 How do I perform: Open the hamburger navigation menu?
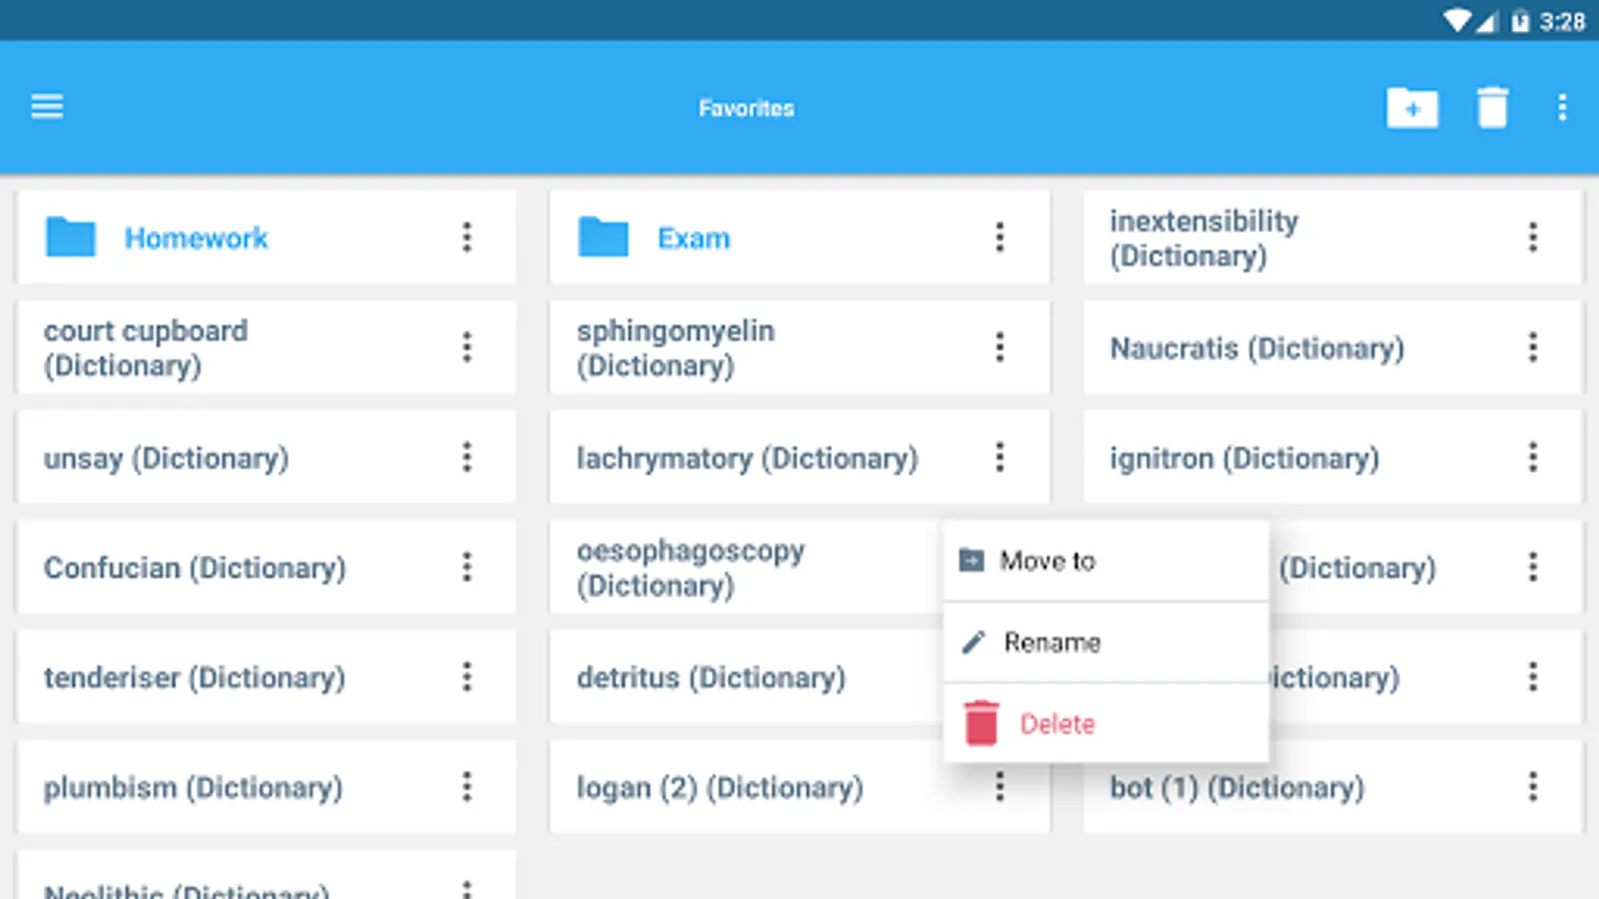pyautogui.click(x=47, y=106)
